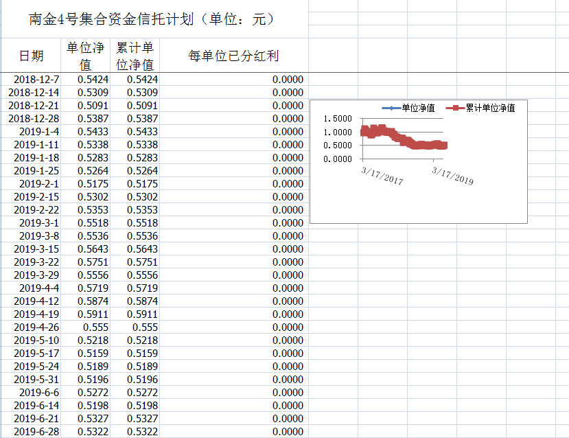This screenshot has height=438, width=569.
Task: Select date cell 2019-5-24
Action: 31,367
